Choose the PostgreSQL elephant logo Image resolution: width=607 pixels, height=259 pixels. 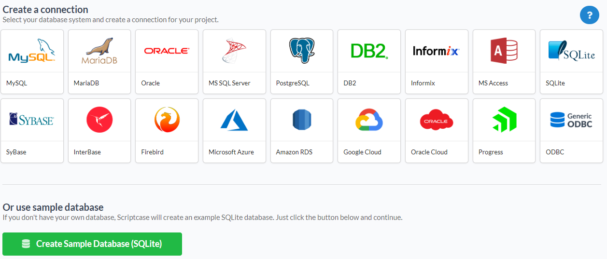[x=302, y=51]
